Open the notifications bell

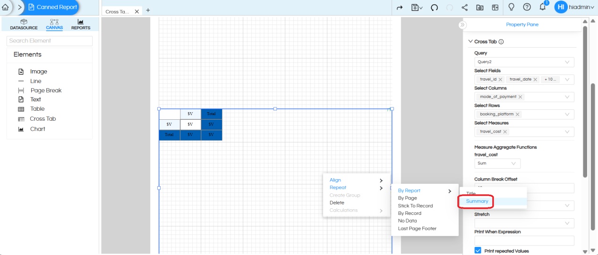tap(543, 7)
